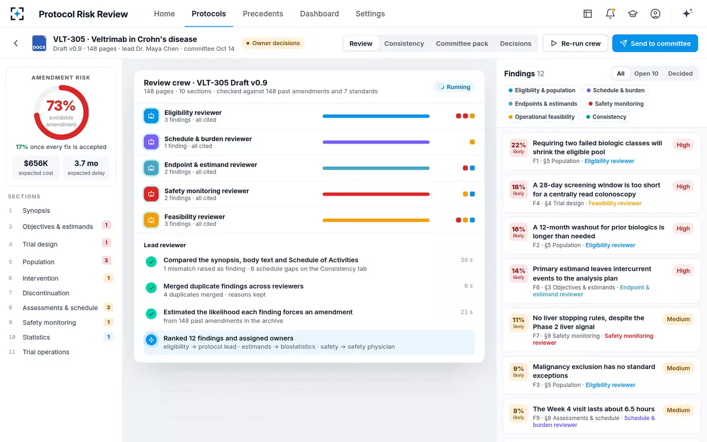
Task: Click the green check beside 'Estimated the likelihood'
Action: [x=151, y=314]
